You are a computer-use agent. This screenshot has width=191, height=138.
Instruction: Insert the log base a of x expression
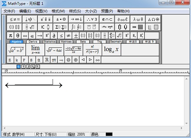coord(112,50)
